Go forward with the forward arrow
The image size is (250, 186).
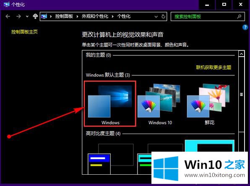click(x=18, y=16)
